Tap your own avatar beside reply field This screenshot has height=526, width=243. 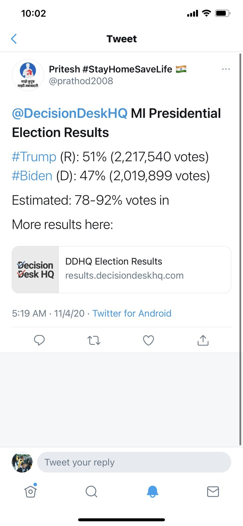click(x=22, y=462)
